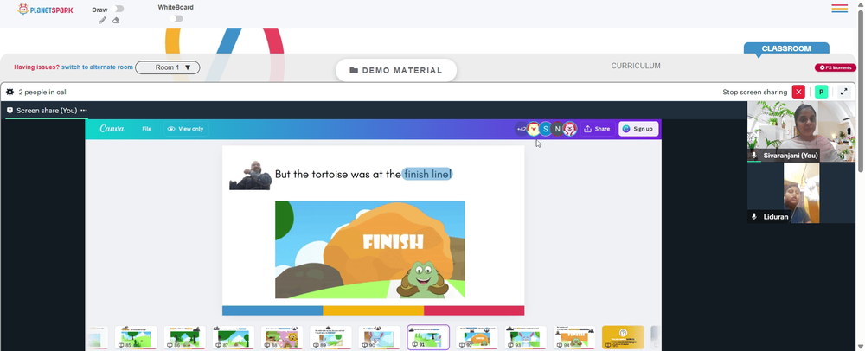Click the N collaborator avatar
The image size is (865, 351).
click(557, 129)
